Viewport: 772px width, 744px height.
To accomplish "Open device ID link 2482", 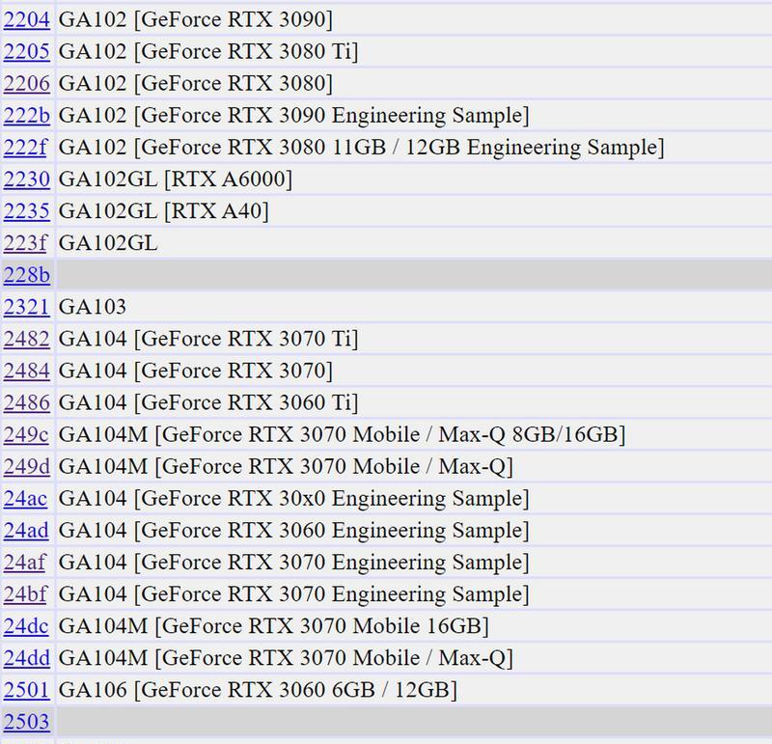I will [27, 339].
